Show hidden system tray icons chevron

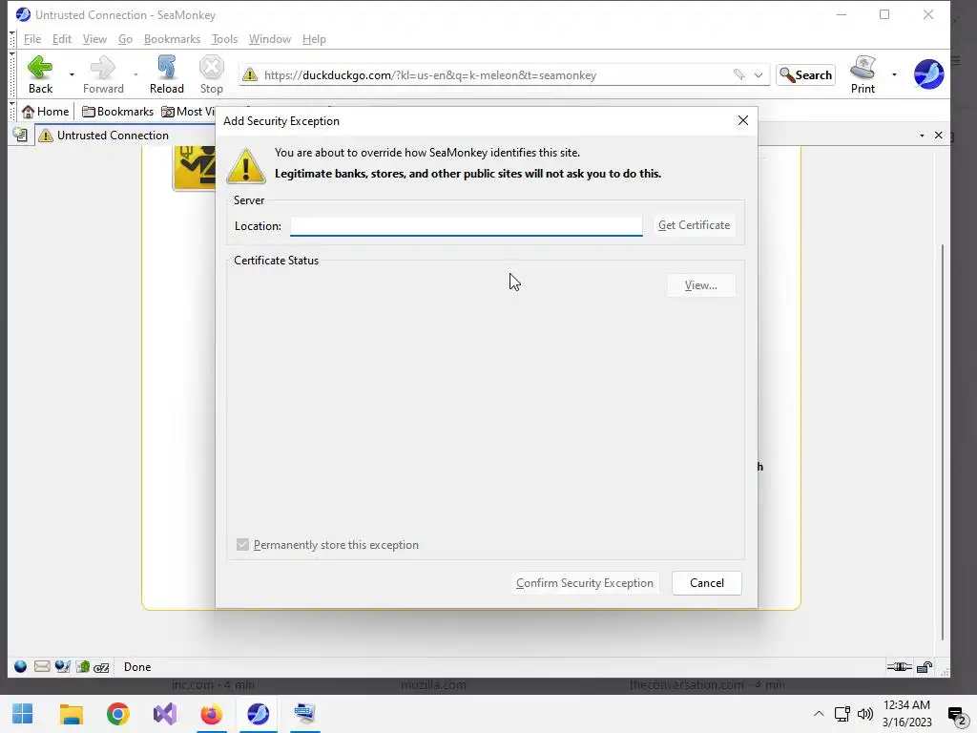coord(819,714)
